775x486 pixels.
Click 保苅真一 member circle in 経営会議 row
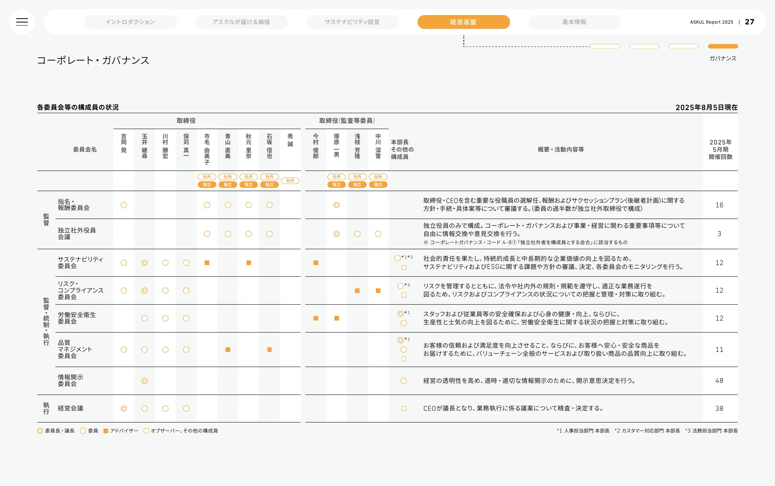click(186, 408)
